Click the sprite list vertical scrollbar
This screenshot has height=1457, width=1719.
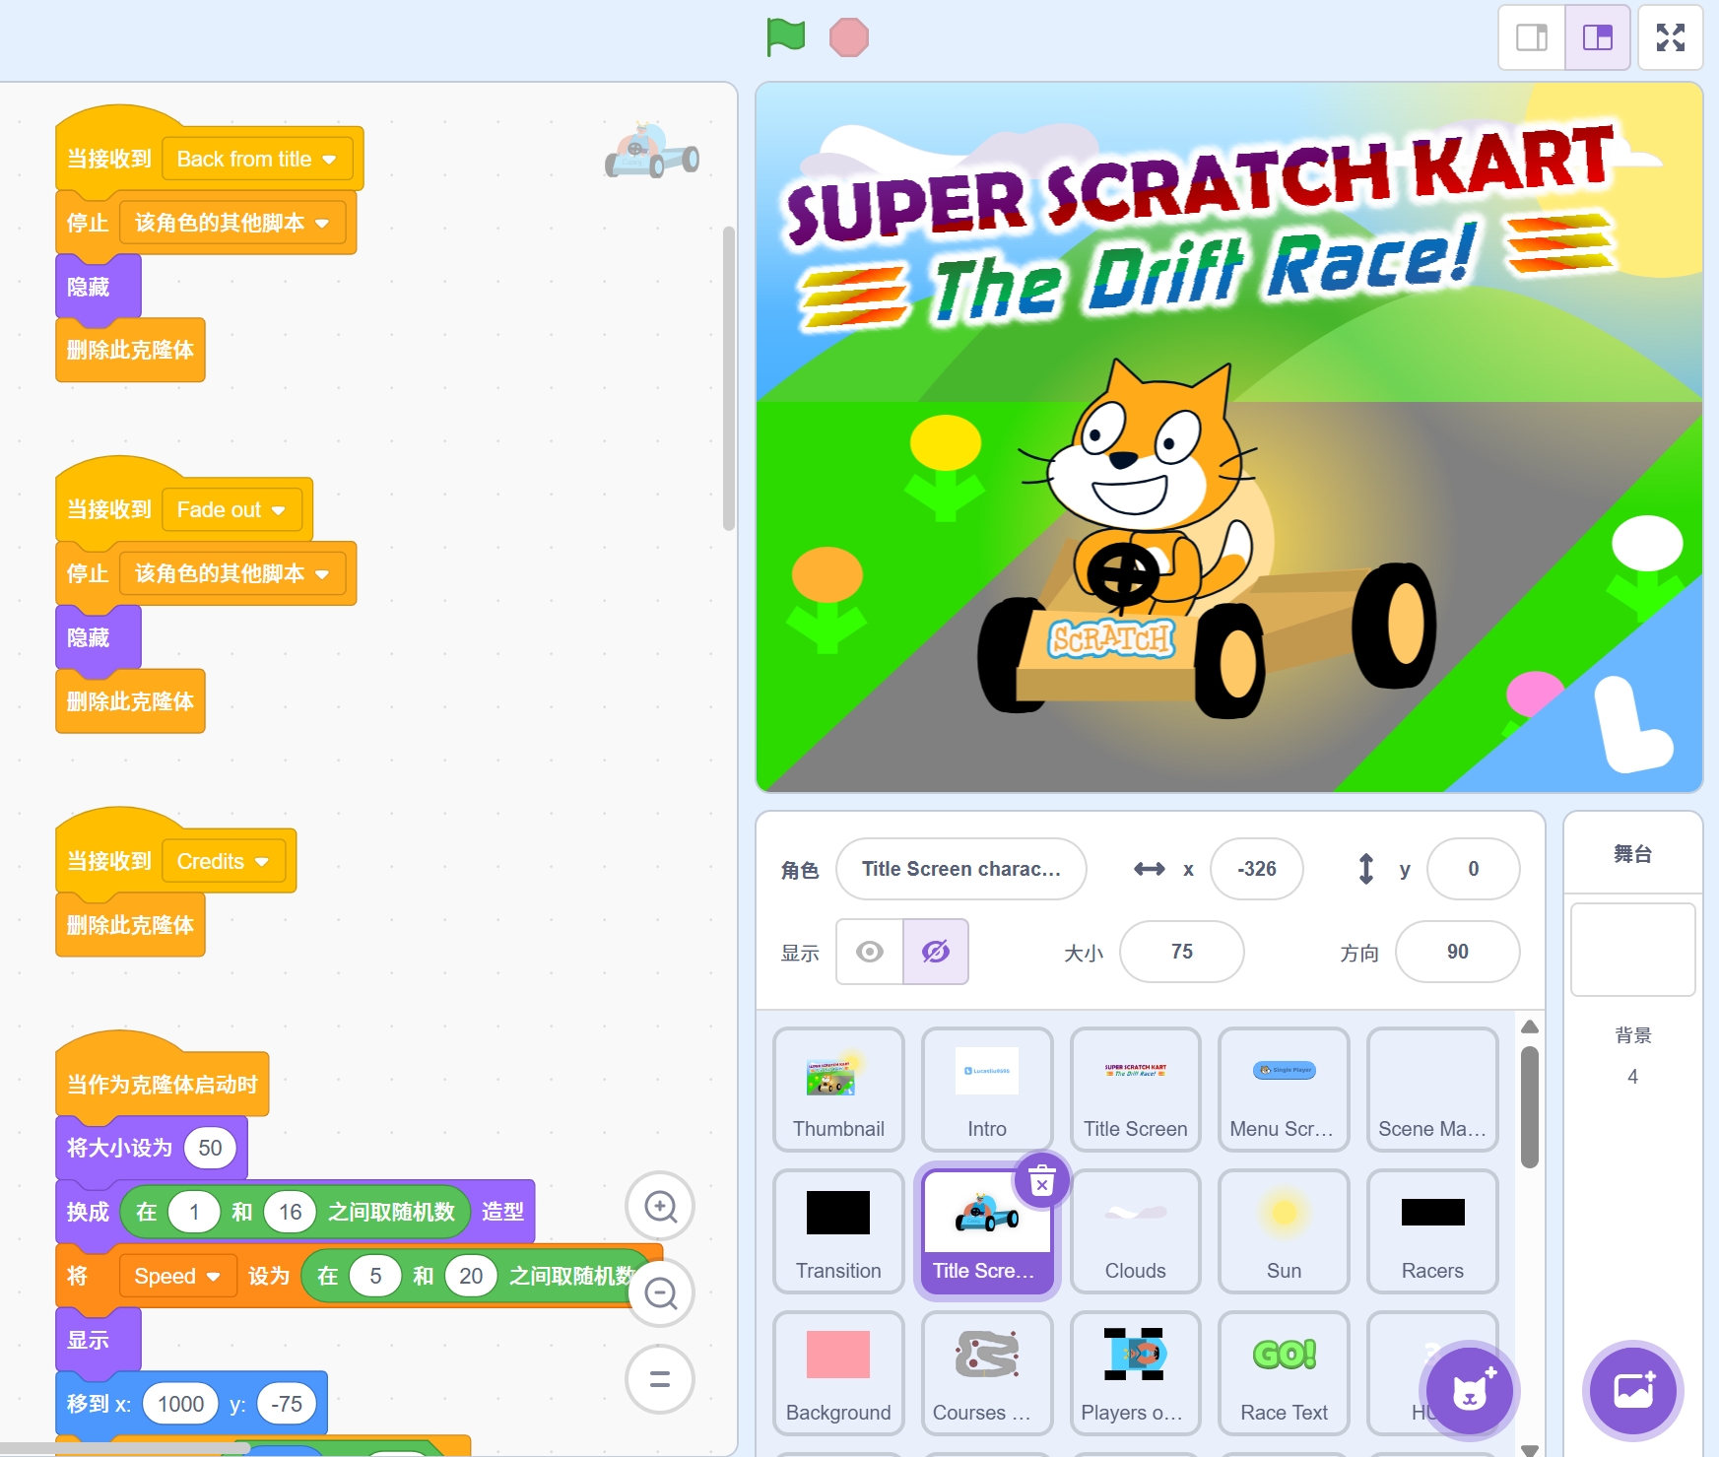pyautogui.click(x=1529, y=1107)
